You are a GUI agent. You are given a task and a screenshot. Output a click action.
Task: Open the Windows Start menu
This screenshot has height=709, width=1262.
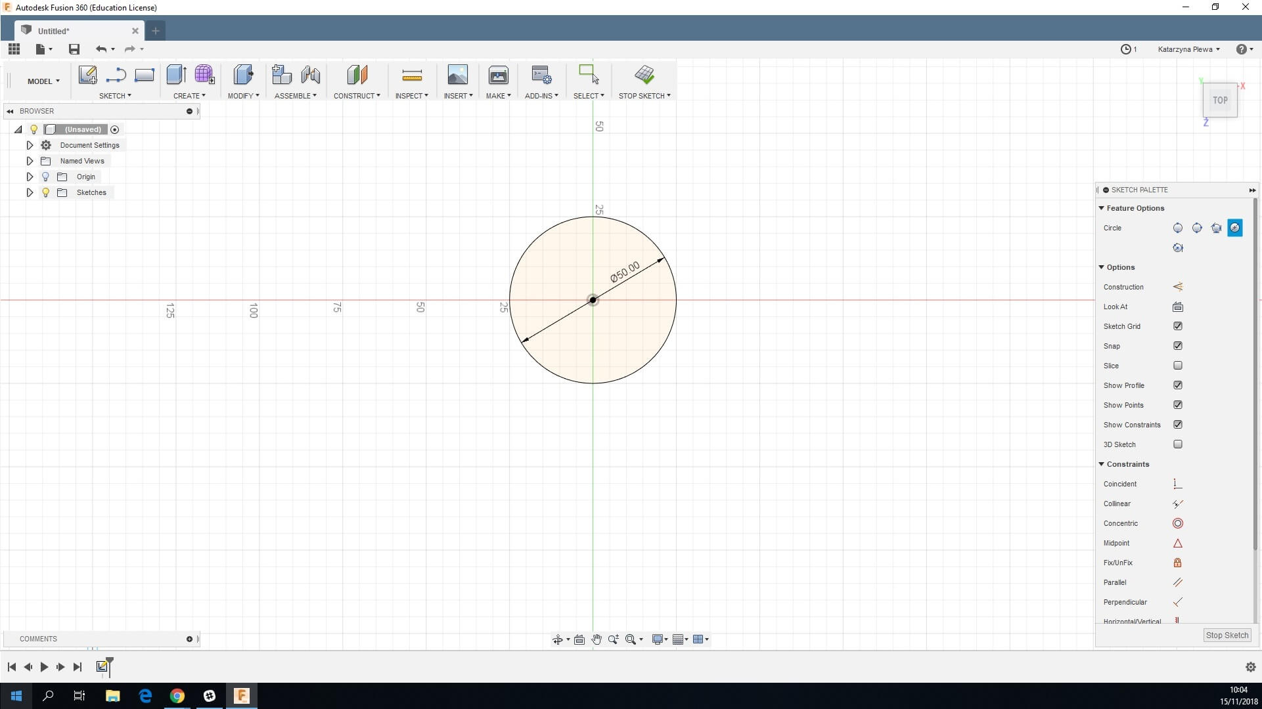point(16,696)
